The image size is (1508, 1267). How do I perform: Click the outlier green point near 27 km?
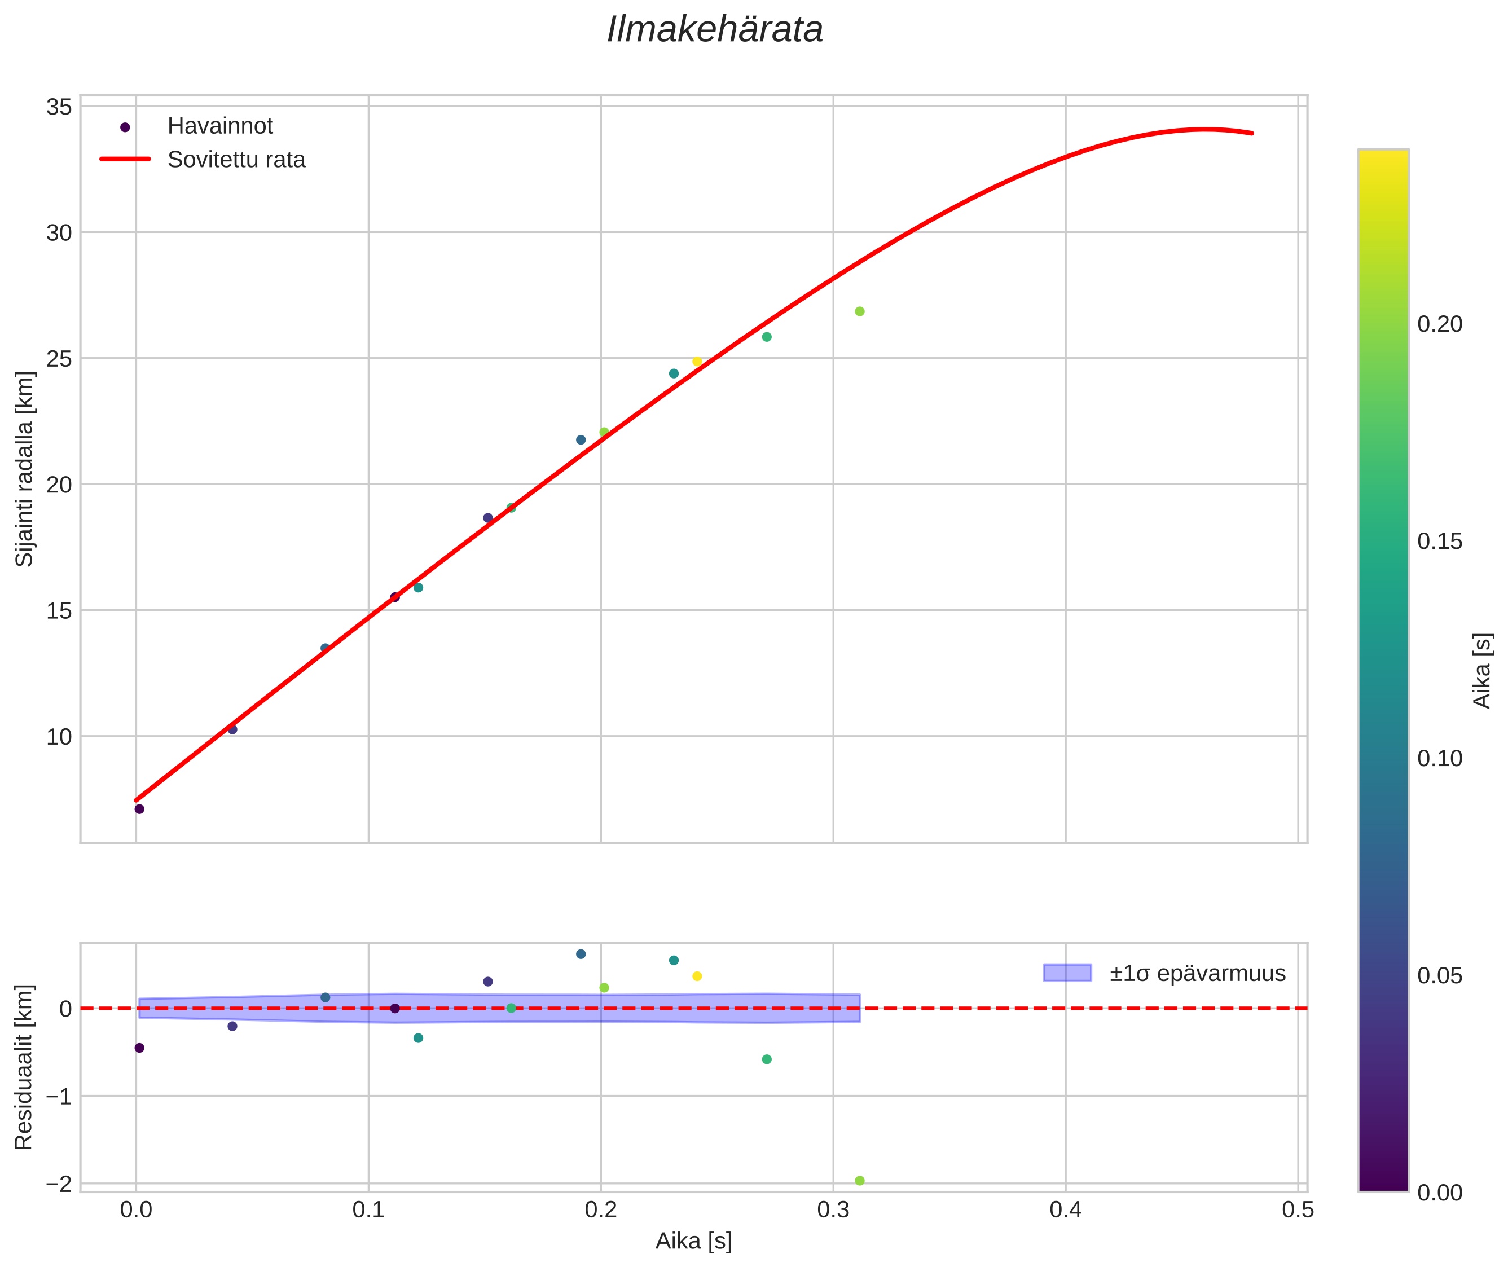coord(859,311)
